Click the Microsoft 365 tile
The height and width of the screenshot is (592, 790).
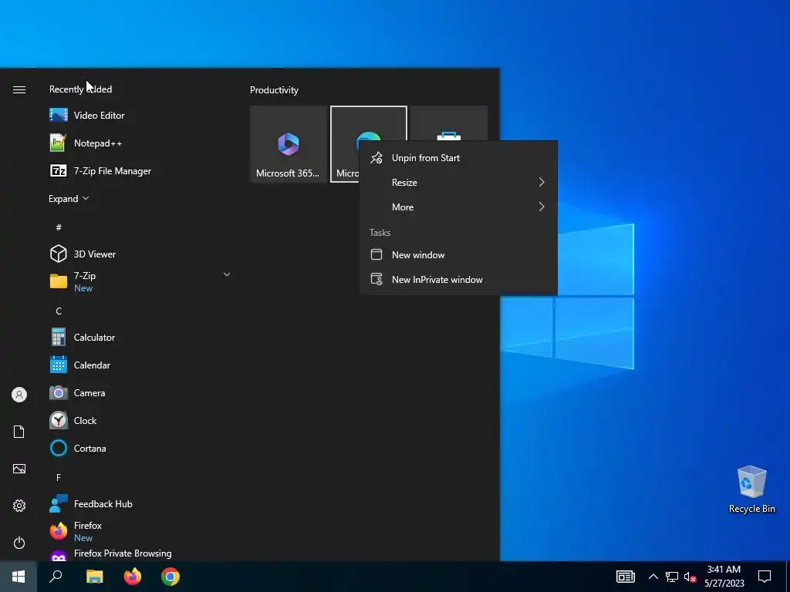[x=289, y=144]
